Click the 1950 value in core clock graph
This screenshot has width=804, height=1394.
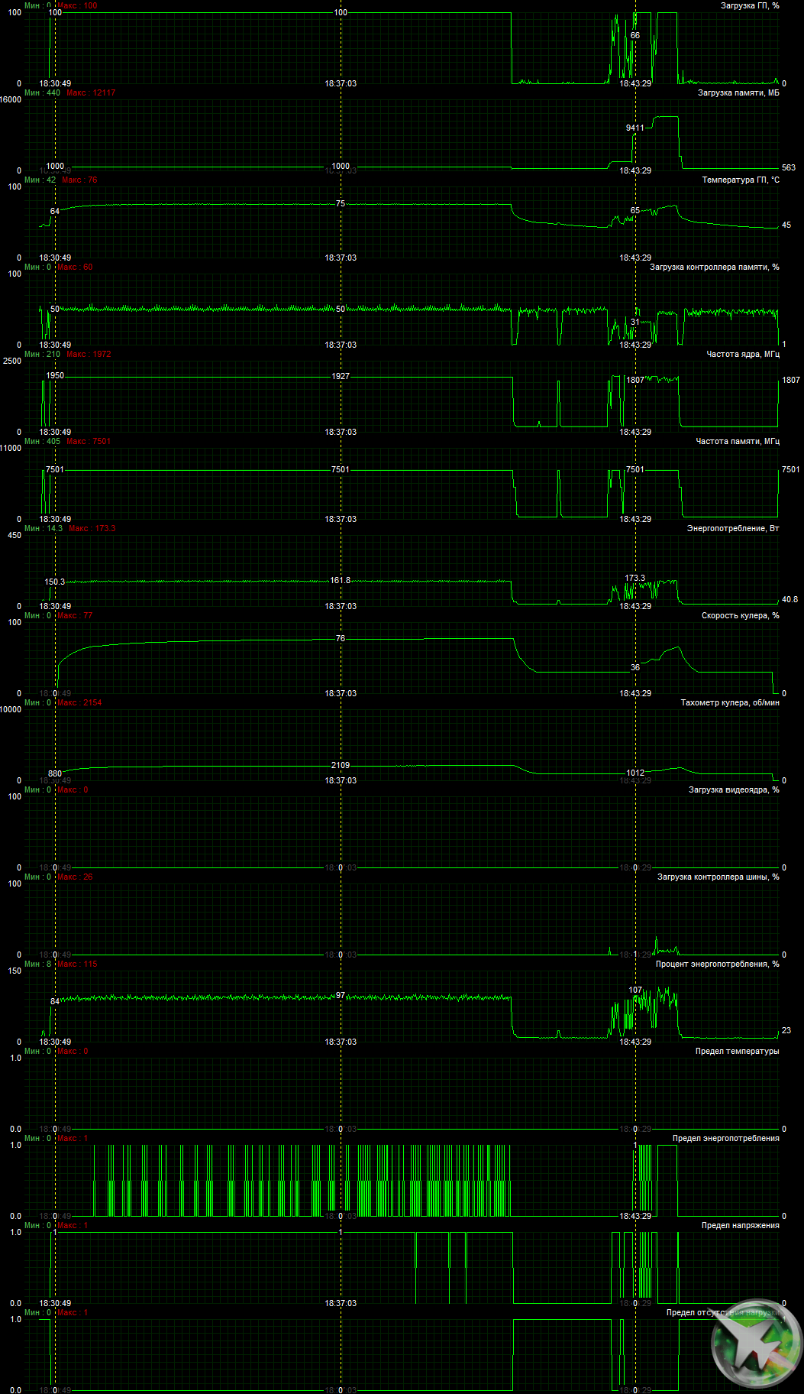tap(55, 375)
